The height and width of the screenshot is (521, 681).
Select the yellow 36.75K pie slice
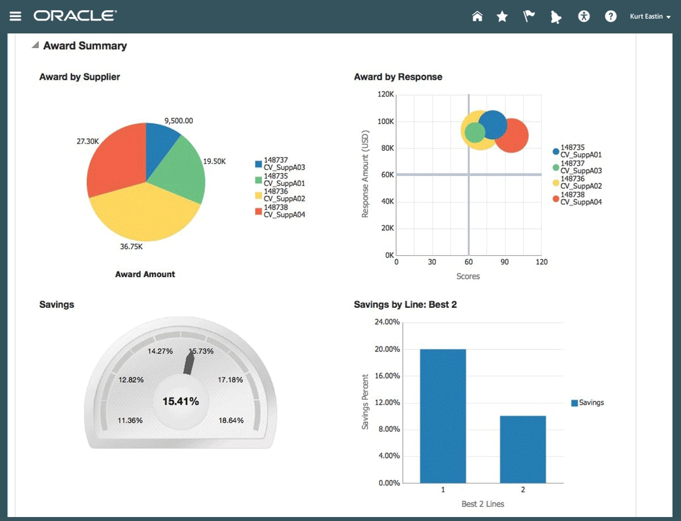142,213
